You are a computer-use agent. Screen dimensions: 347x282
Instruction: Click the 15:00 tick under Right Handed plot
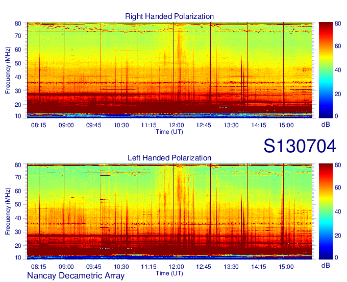286,125
